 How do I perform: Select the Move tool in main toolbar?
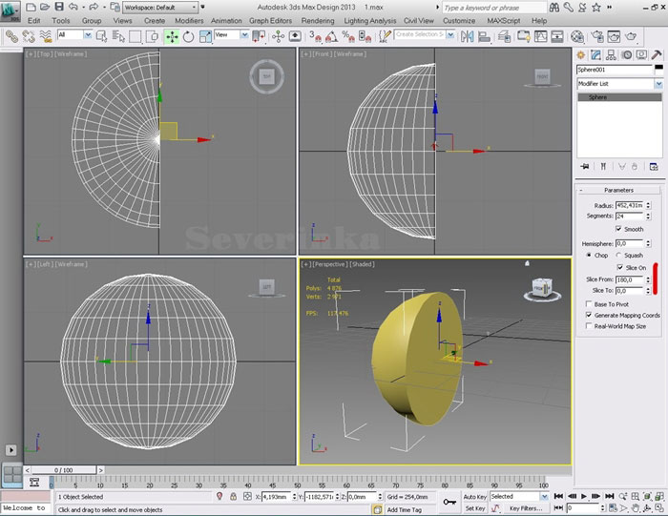pyautogui.click(x=172, y=36)
